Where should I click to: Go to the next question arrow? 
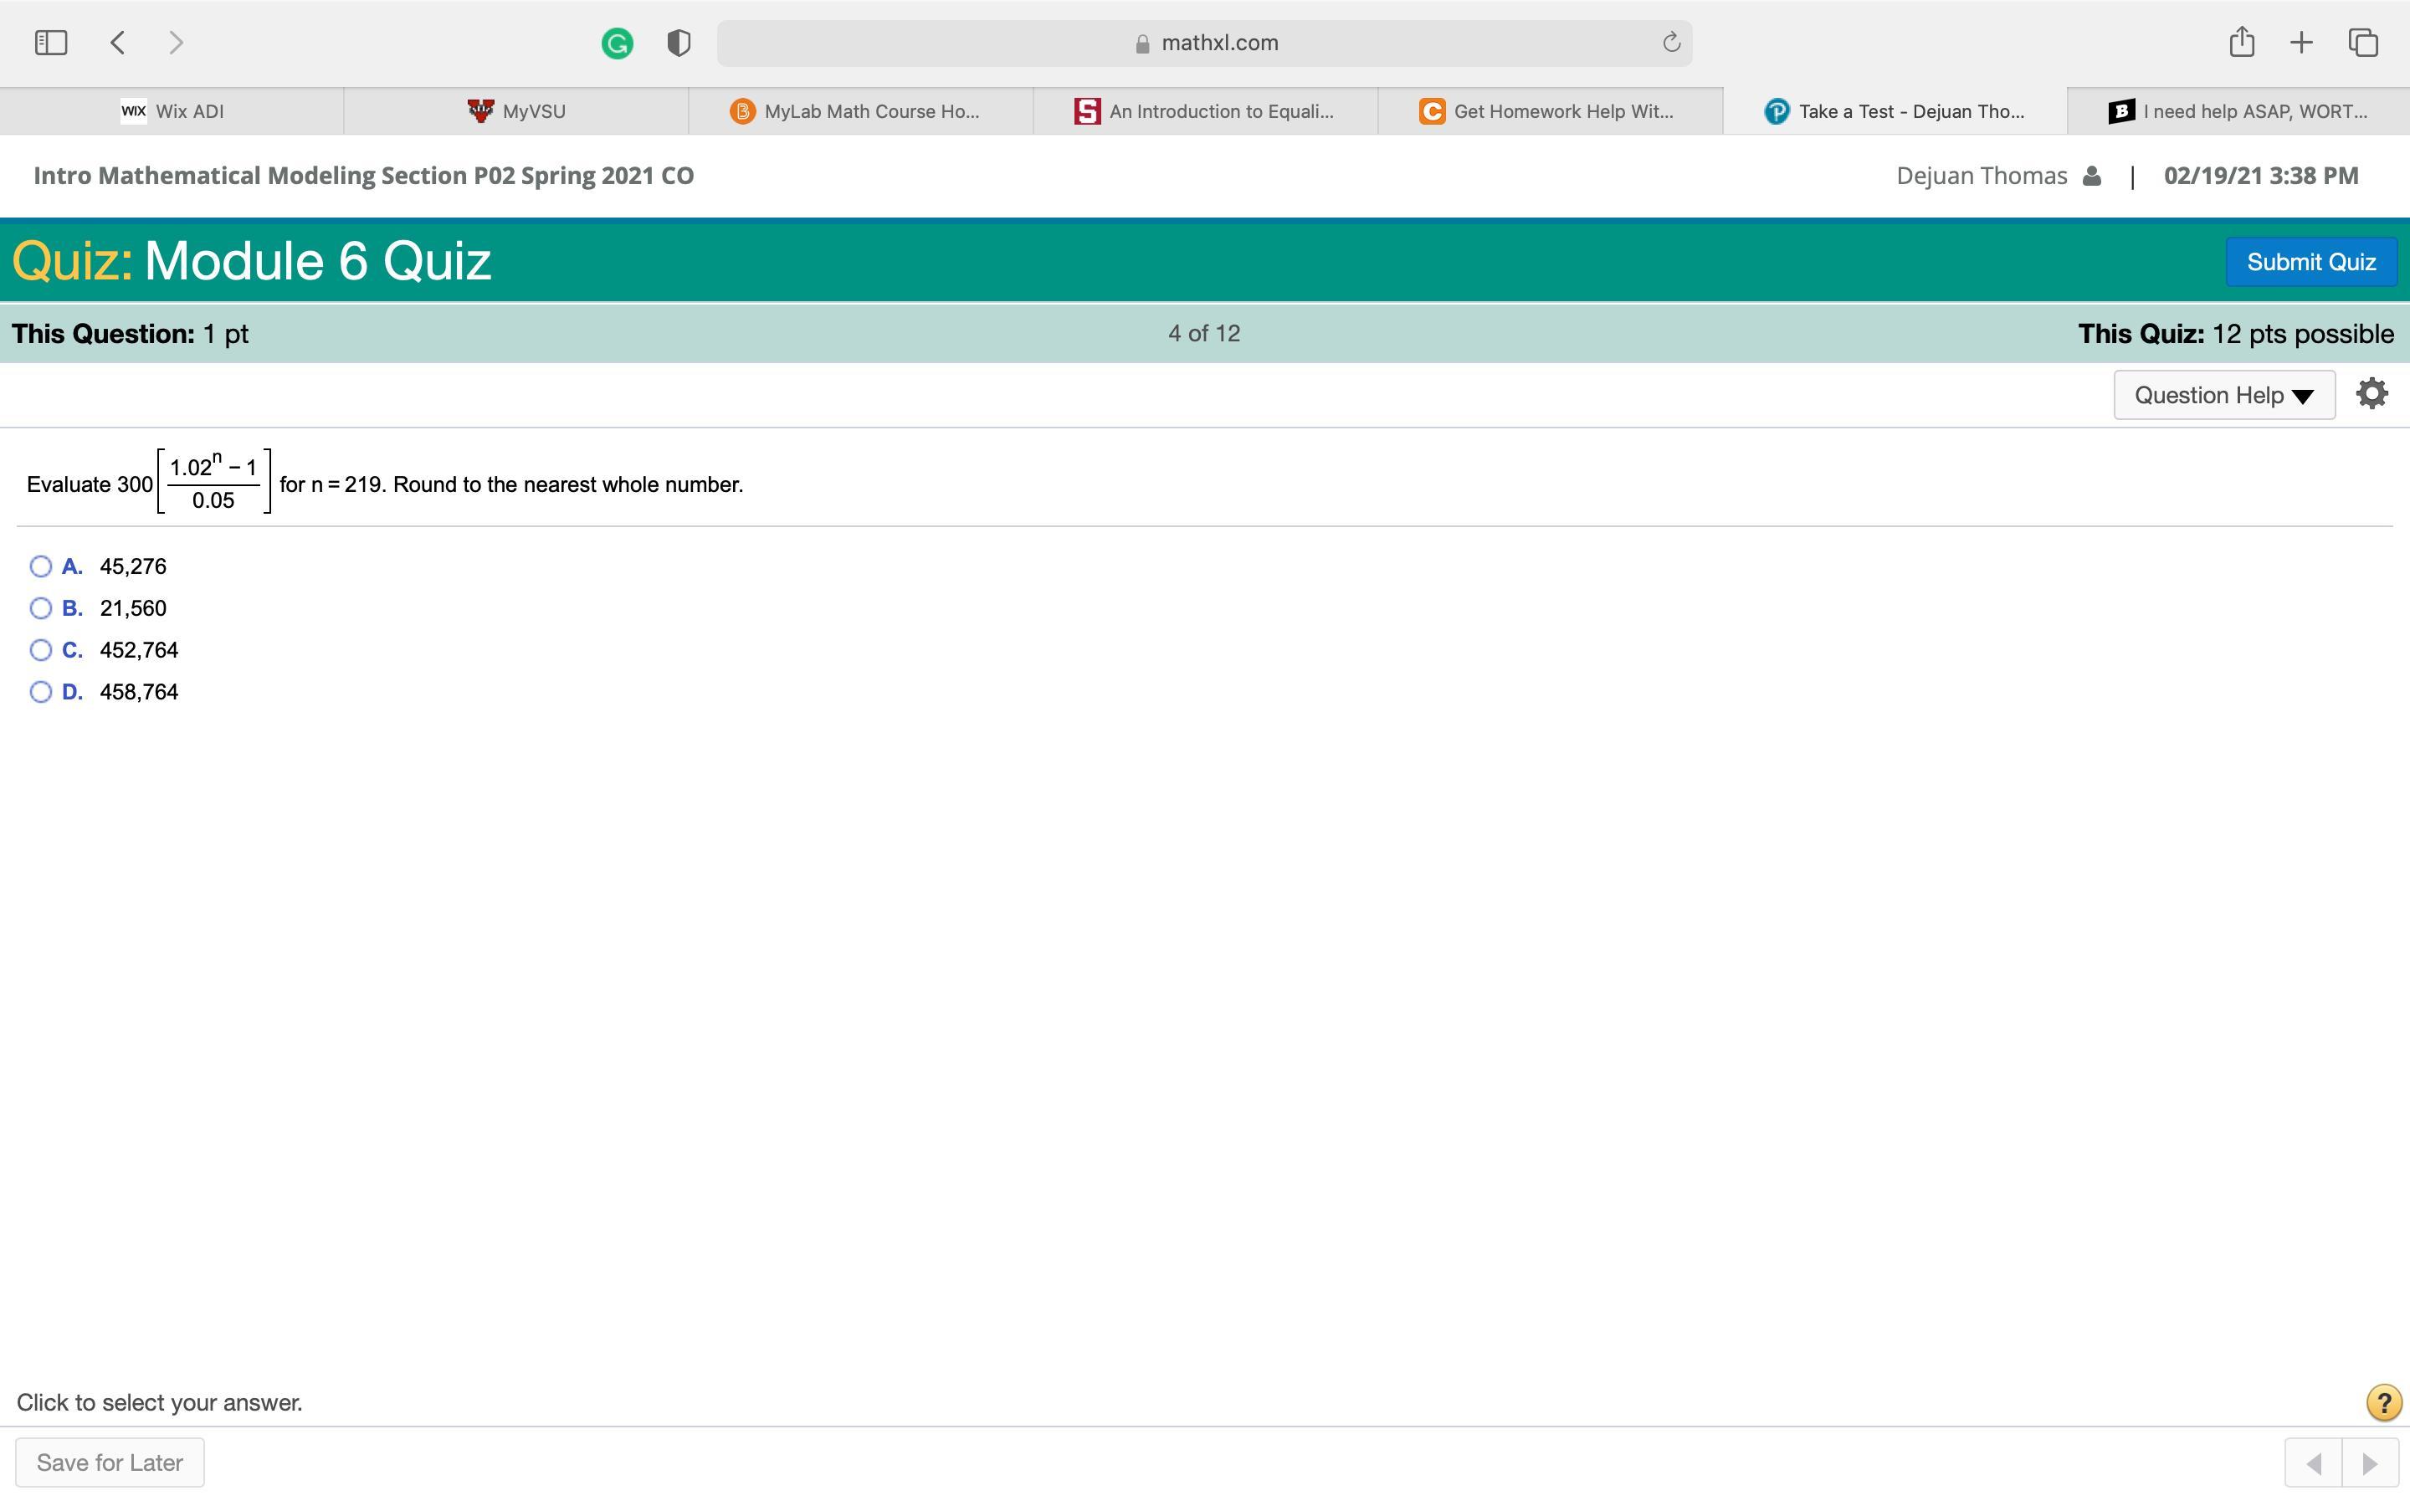click(x=2369, y=1463)
